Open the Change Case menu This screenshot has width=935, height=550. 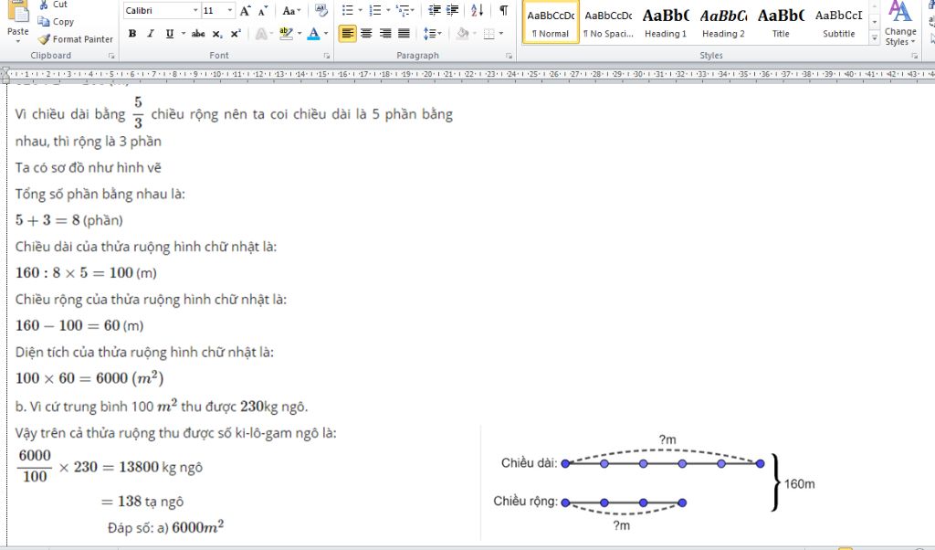291,11
